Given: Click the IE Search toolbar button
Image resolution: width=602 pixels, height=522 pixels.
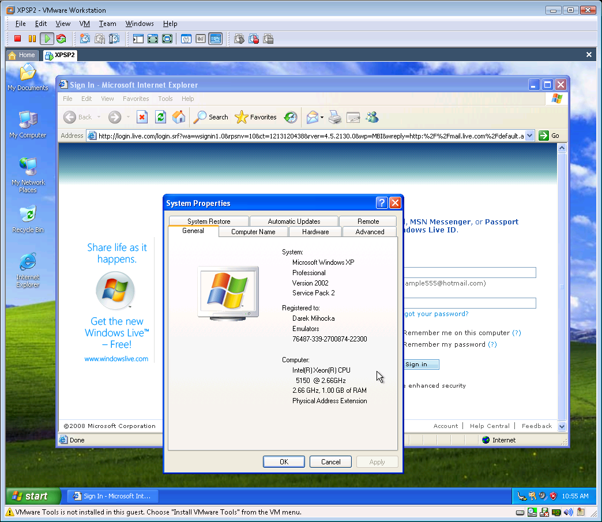Looking at the screenshot, I should click(210, 117).
